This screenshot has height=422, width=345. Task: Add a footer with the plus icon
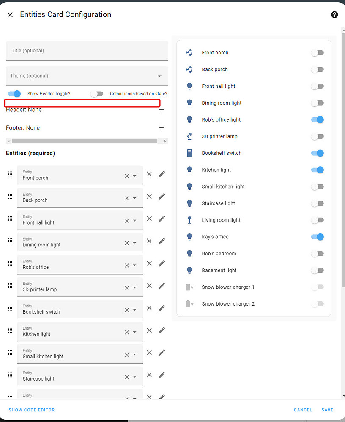162,127
